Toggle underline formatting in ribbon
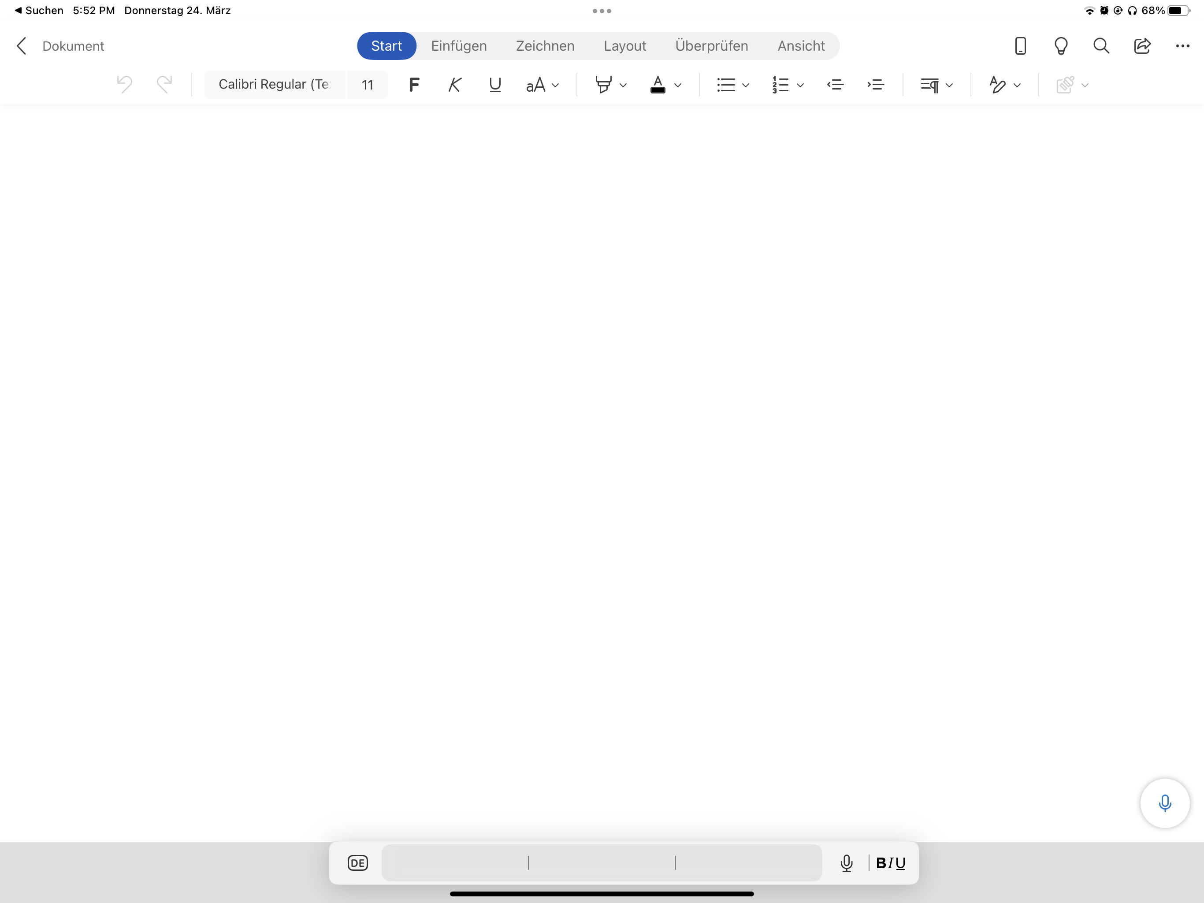Screen dimensions: 1204x903 point(495,84)
